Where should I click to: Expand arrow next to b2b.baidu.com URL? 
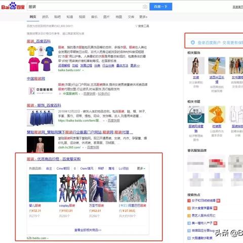(48, 238)
